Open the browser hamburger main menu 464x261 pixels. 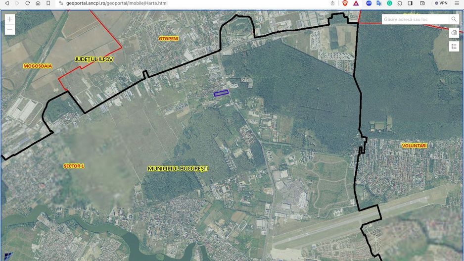point(457,3)
